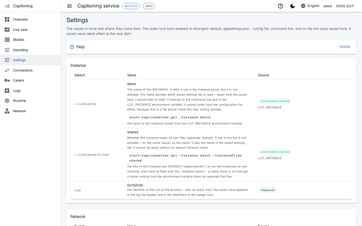This screenshot has height=226, width=362.
Task: Click the Callers key icon
Action: tap(7, 80)
